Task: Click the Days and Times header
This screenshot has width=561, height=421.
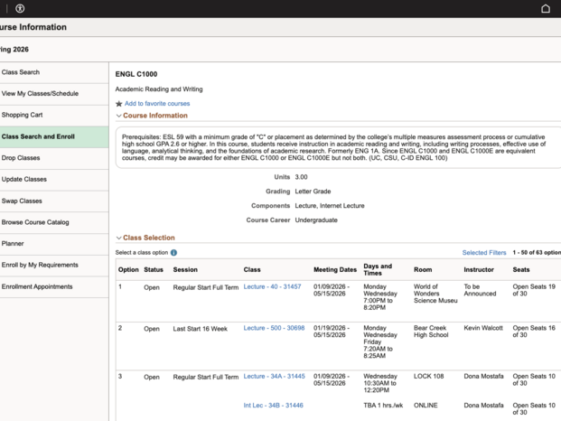Action: [378, 270]
